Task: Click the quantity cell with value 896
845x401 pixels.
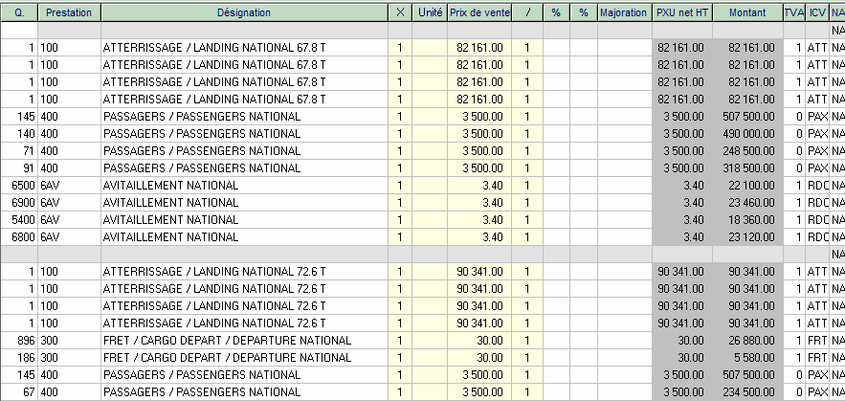Action: (x=19, y=340)
